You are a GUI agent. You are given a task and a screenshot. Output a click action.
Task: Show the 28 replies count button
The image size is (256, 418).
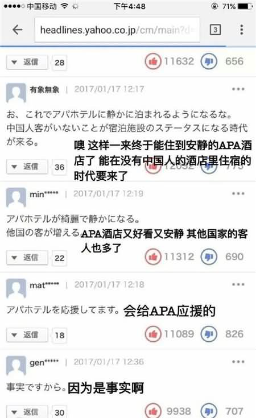(x=59, y=63)
